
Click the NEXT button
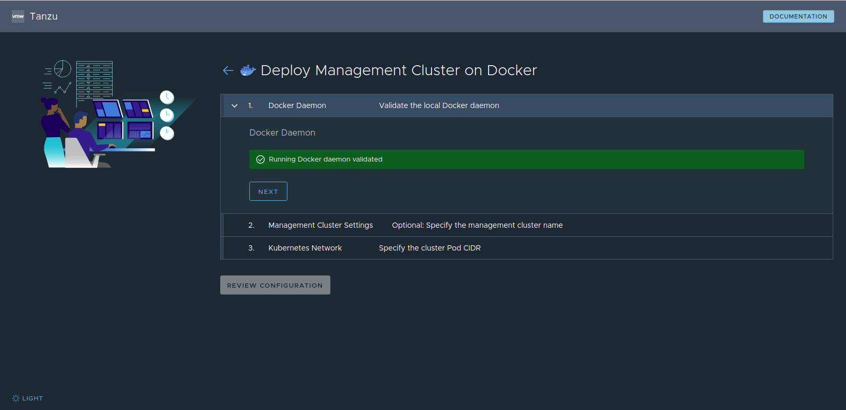(268, 191)
